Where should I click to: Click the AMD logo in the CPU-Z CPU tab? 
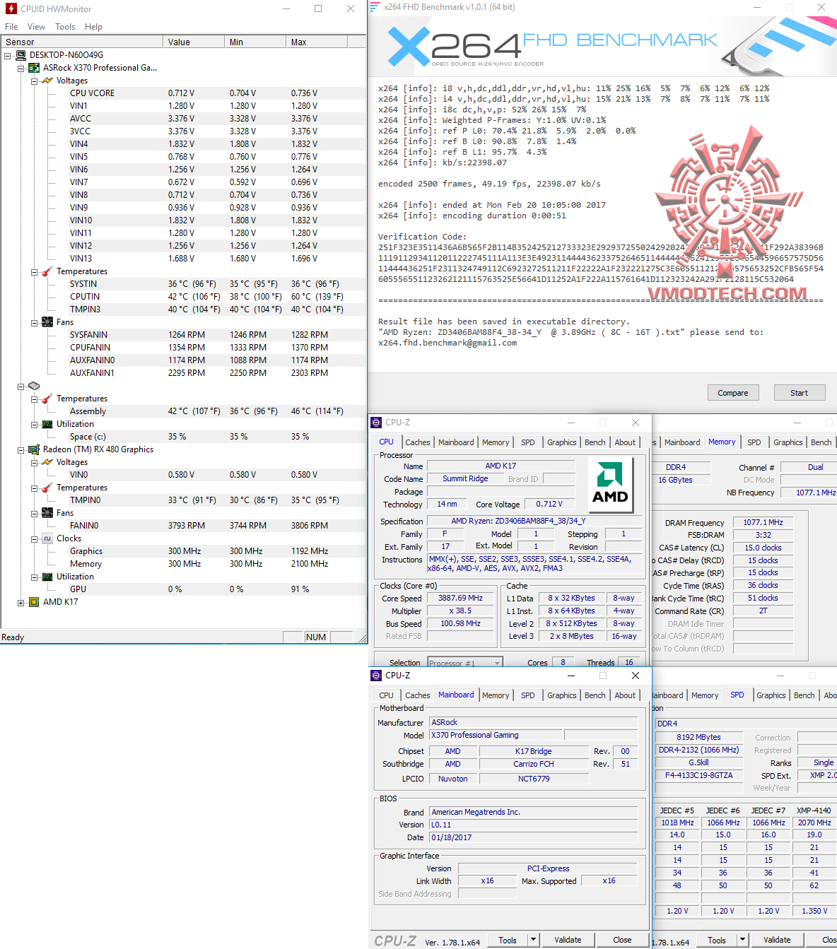coord(609,483)
